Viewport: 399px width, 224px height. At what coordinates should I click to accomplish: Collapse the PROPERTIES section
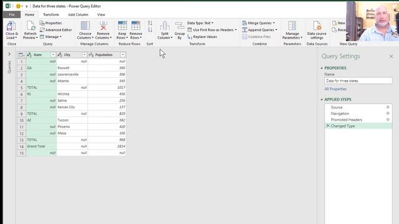pyautogui.click(x=322, y=68)
